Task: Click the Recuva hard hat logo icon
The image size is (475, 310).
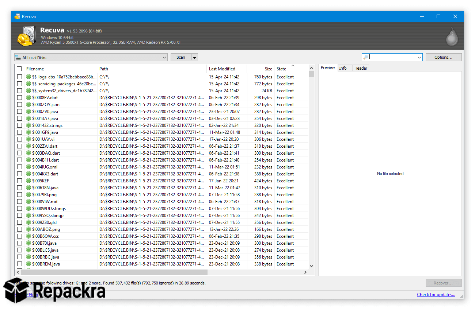Action: tap(26, 36)
